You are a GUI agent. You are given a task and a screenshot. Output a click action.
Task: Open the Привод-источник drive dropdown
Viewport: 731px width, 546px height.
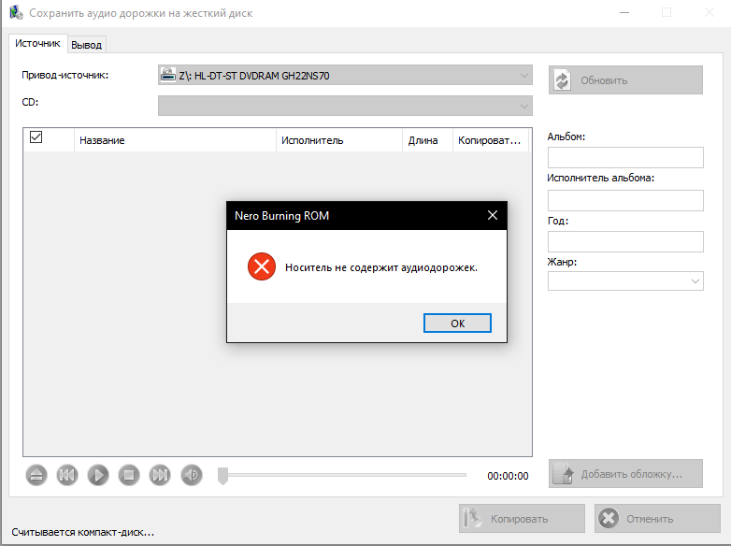pyautogui.click(x=345, y=75)
